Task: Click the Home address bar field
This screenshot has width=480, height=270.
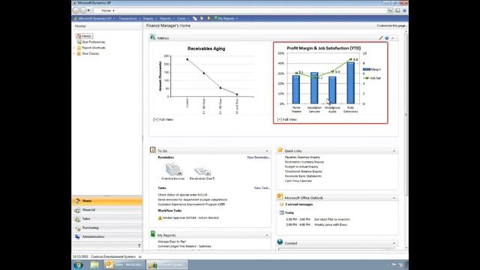Action: (x=239, y=10)
